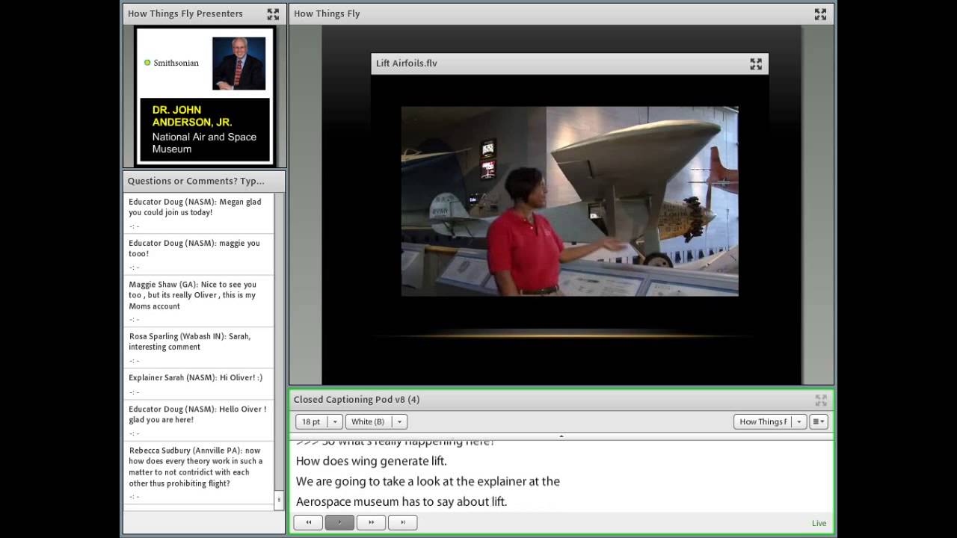
Task: Click the How Things Fly Presenters pod title
Action: [x=185, y=13]
